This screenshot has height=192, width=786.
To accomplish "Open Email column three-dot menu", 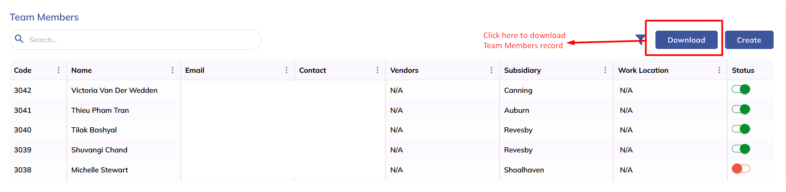I will (286, 70).
